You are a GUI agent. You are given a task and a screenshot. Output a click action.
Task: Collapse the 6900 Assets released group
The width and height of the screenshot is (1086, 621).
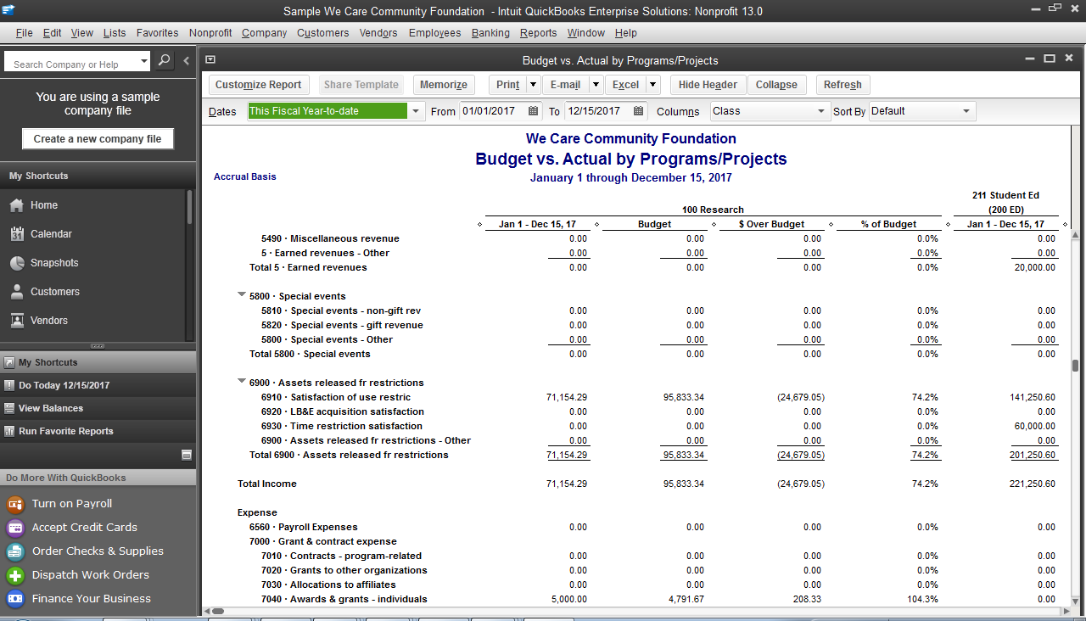tap(242, 383)
